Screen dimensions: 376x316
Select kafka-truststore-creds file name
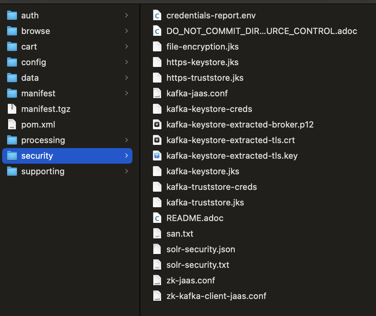pos(212,187)
